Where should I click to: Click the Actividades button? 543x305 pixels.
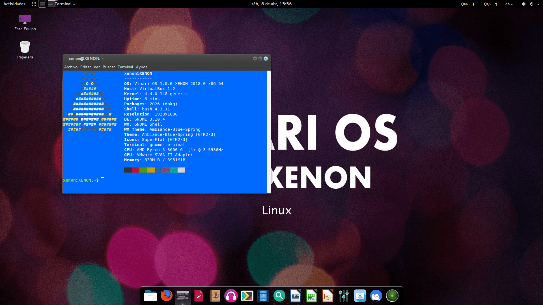pos(14,4)
